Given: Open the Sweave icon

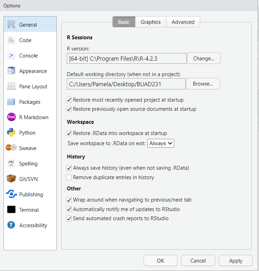Looking at the screenshot, I should [x=12, y=148].
